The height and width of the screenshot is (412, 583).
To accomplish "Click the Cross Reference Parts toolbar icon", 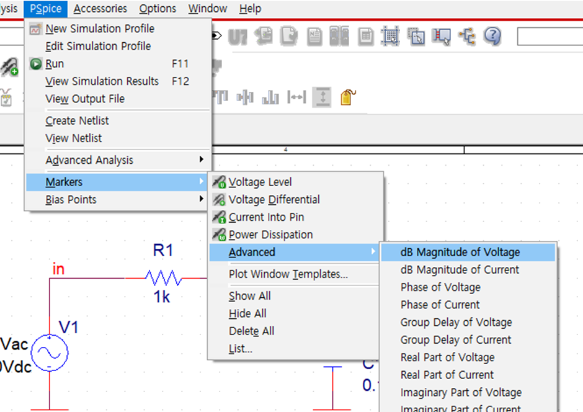I will coord(339,36).
